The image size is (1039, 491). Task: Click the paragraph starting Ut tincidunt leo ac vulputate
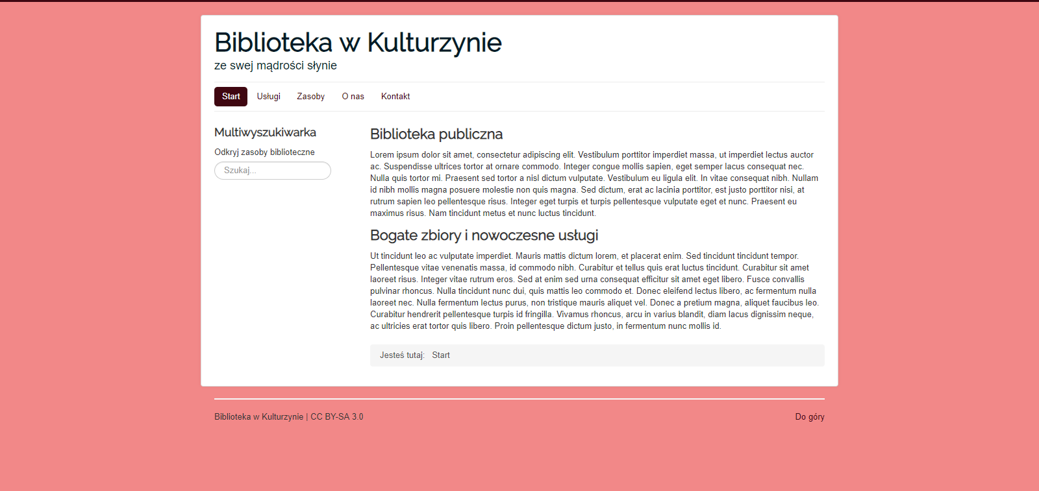(594, 291)
